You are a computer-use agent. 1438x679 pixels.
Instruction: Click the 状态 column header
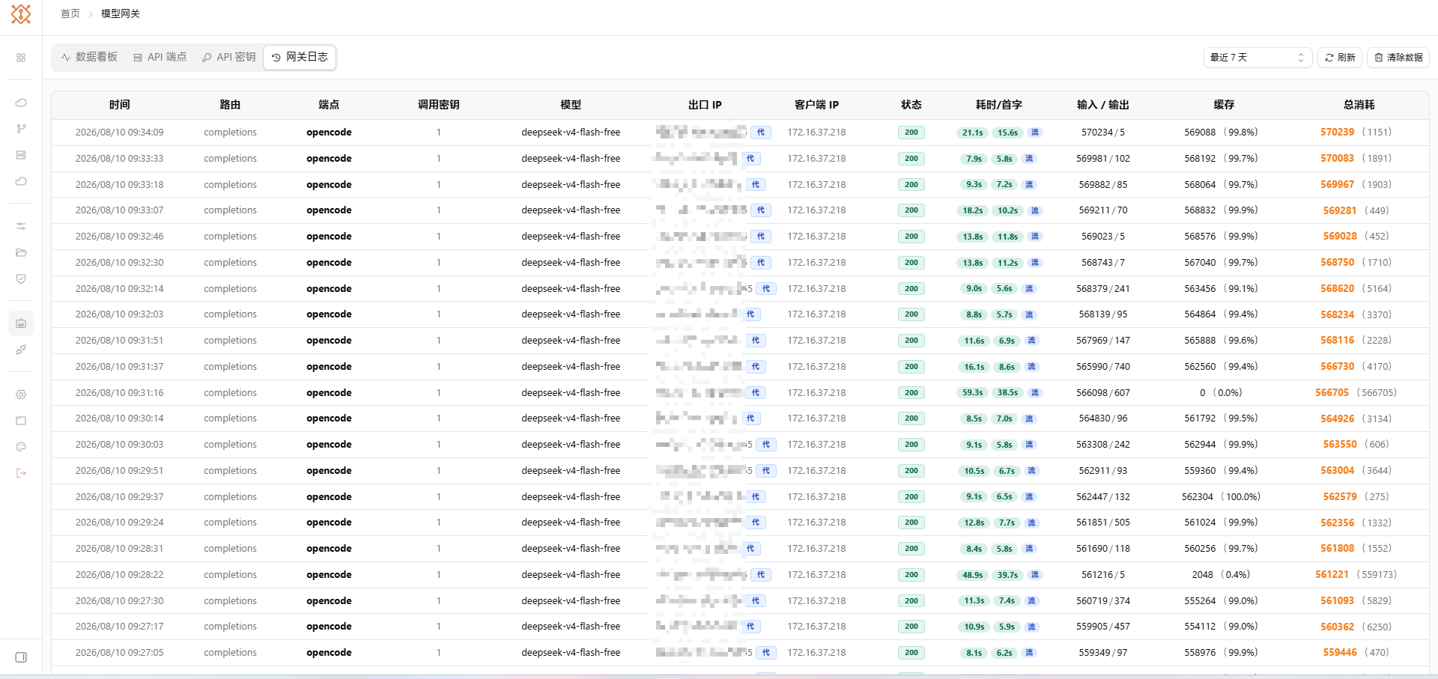[911, 105]
